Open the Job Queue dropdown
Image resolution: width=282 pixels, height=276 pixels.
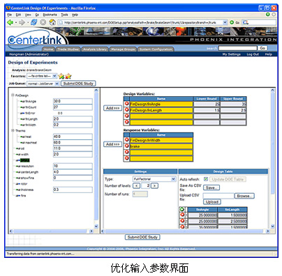pyautogui.click(x=43, y=84)
